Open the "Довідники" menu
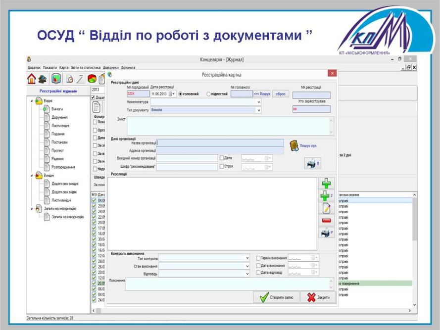This screenshot has width=440, height=330. click(x=111, y=68)
